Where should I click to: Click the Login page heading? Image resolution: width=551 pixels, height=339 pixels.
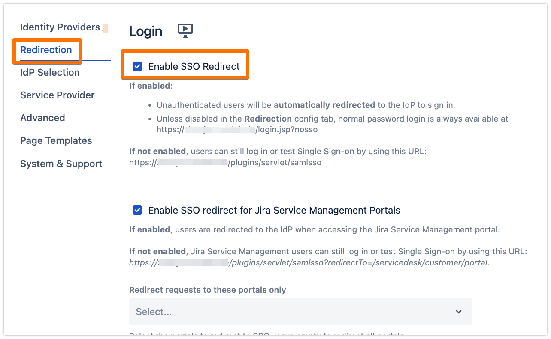pos(145,31)
